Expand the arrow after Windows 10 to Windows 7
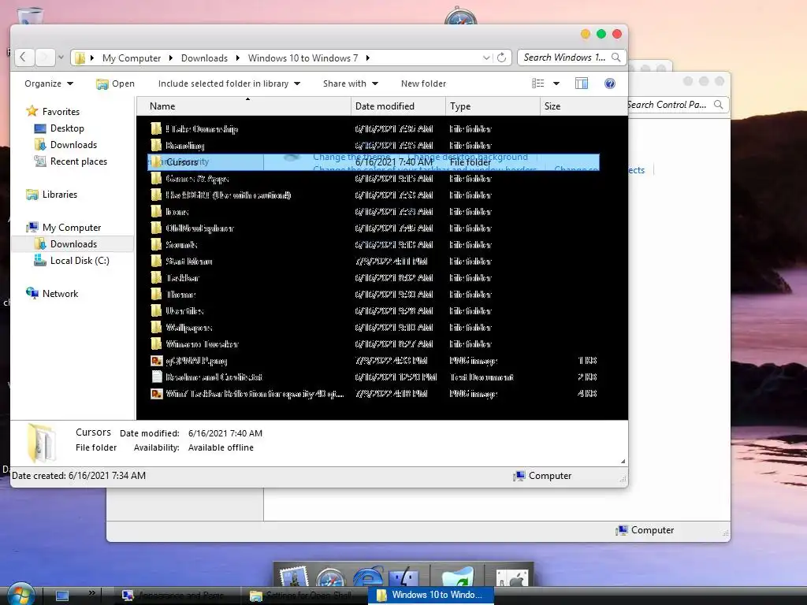Screen dimensions: 807x605 coord(367,58)
